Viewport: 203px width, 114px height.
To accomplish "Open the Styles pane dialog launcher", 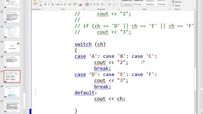I will point(169,9).
